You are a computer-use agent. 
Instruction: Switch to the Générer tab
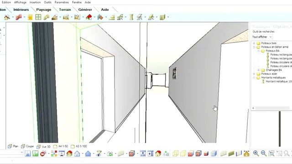point(85,10)
